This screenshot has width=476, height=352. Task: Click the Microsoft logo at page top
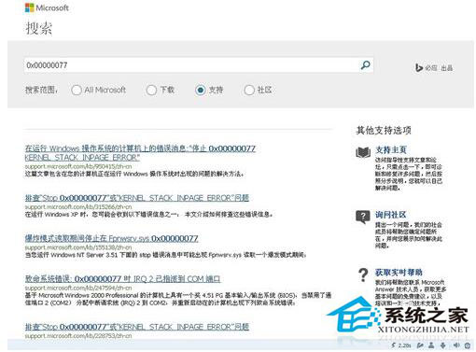pyautogui.click(x=47, y=7)
